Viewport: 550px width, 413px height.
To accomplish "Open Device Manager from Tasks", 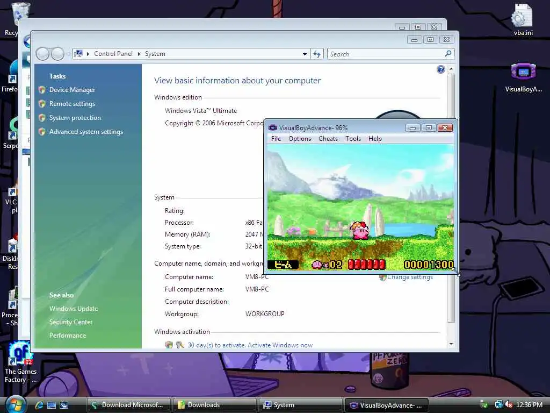I will coord(72,90).
